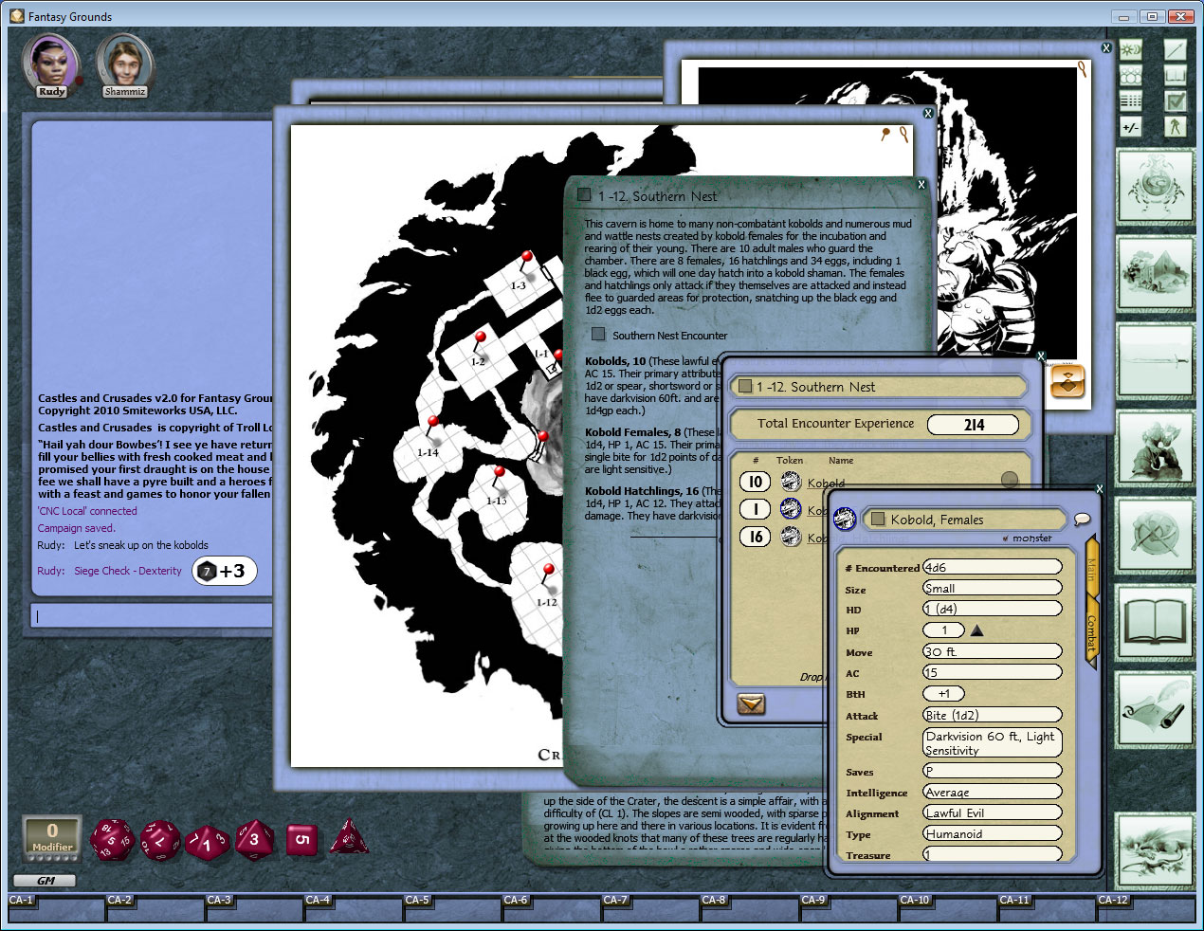
Task: Click the checkbox beside Southern Nest Encounter
Action: [599, 334]
